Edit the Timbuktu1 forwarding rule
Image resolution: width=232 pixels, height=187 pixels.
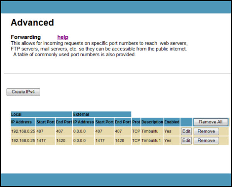click(186, 141)
